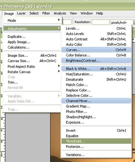This screenshot has height=162, width=135.
Task: Open Image Size dialog
Action: pos(32,55)
